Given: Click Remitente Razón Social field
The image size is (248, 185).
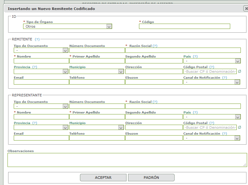Looking at the screenshot, I should click(183, 50).
